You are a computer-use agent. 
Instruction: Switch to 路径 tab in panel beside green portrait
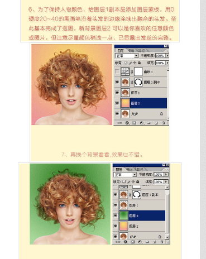140,170
